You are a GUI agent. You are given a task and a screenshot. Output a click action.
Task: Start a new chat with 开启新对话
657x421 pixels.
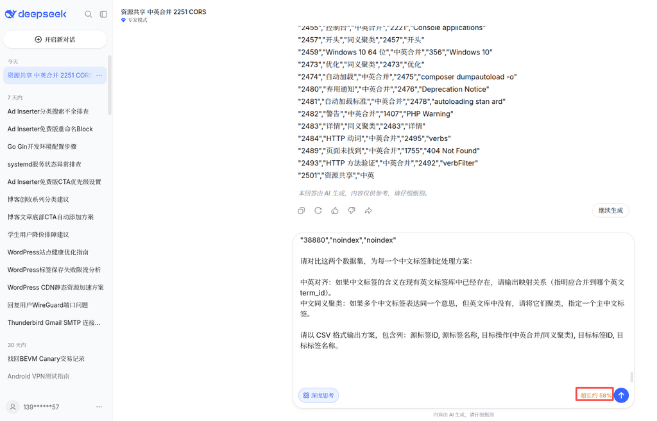55,39
